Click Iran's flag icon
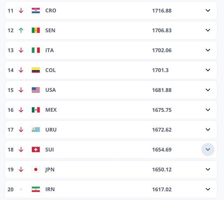Viewport: 224px width, 200px height. click(36, 189)
